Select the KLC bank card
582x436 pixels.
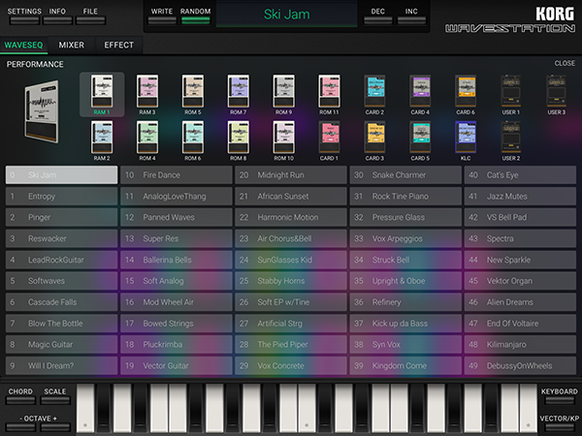click(x=466, y=138)
